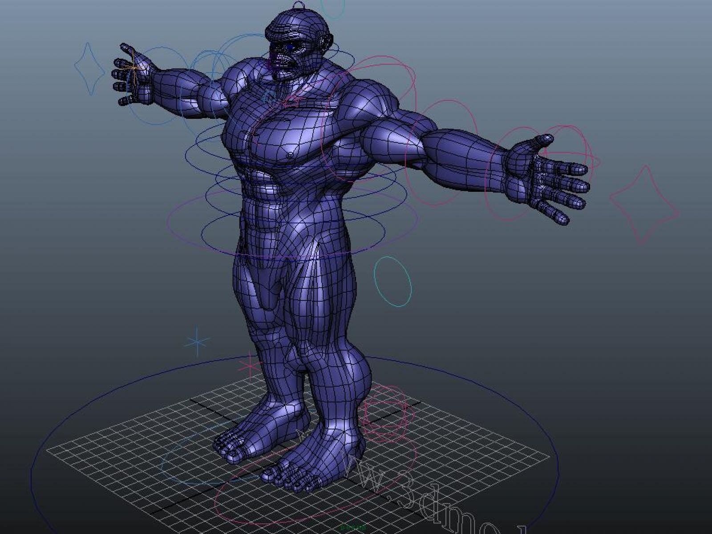Image resolution: width=712 pixels, height=534 pixels.
Task: Click the large dark blue master circle around the floor grid
Action: point(295,445)
